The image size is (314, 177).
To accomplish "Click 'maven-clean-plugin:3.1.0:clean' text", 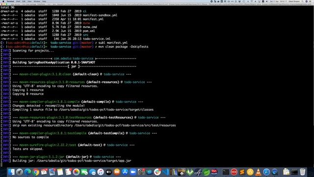I will [45, 74].
